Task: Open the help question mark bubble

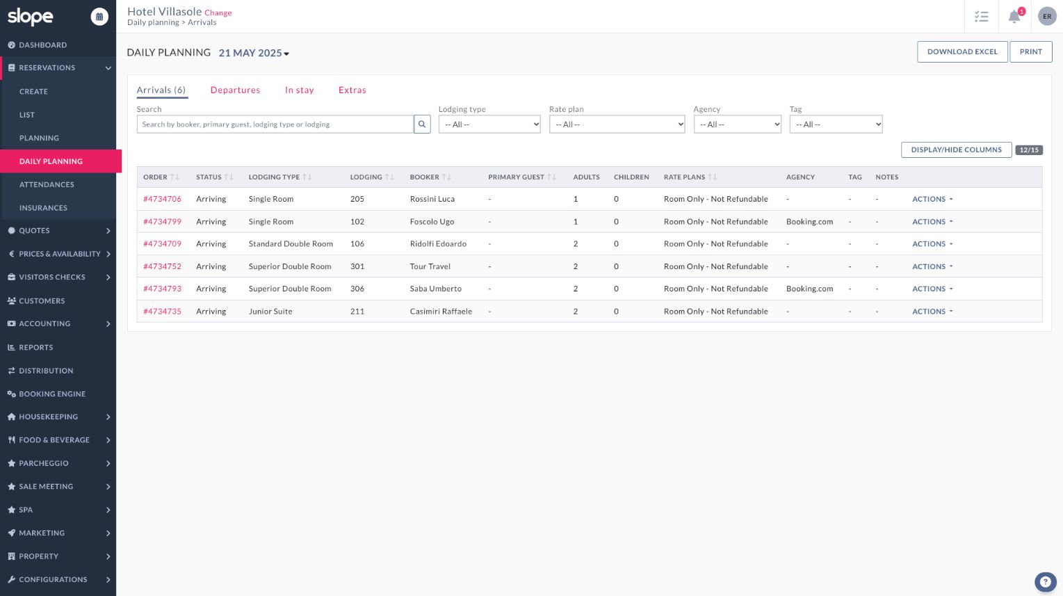Action: click(1045, 582)
